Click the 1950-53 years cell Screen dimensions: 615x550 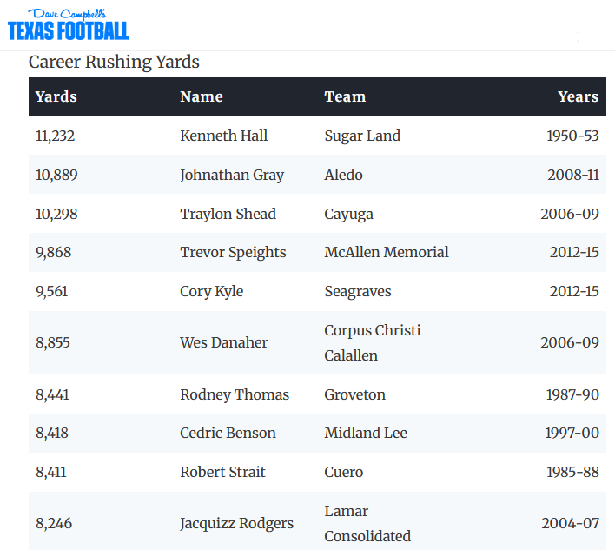pyautogui.click(x=572, y=136)
